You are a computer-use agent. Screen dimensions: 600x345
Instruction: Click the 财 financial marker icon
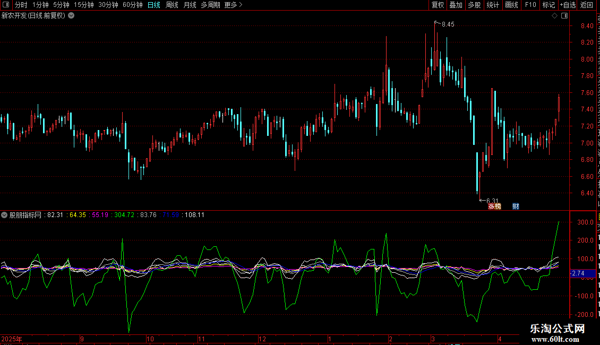516,206
